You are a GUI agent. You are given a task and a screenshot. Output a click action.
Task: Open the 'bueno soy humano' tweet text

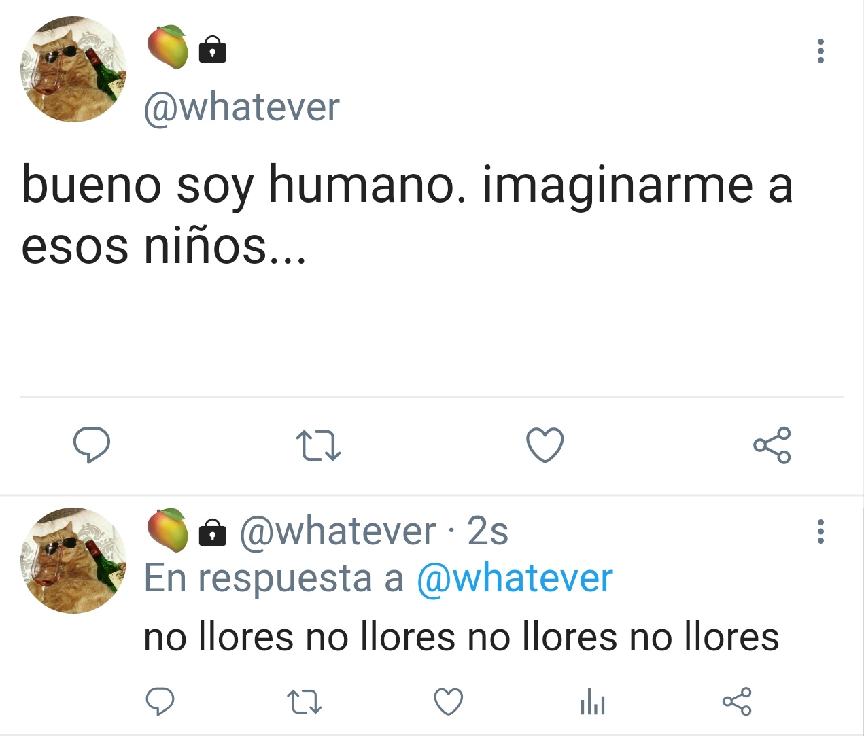pos(407,214)
